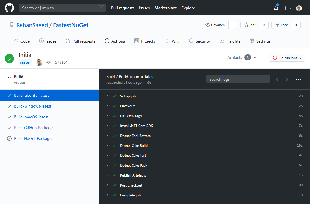Image resolution: width=310 pixels, height=204 pixels.
Task: Open the Projects tab
Action: (x=144, y=41)
